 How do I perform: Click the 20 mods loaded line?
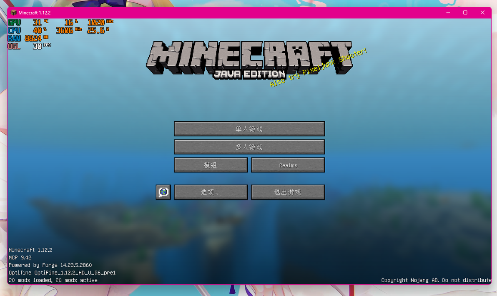pyautogui.click(x=53, y=280)
